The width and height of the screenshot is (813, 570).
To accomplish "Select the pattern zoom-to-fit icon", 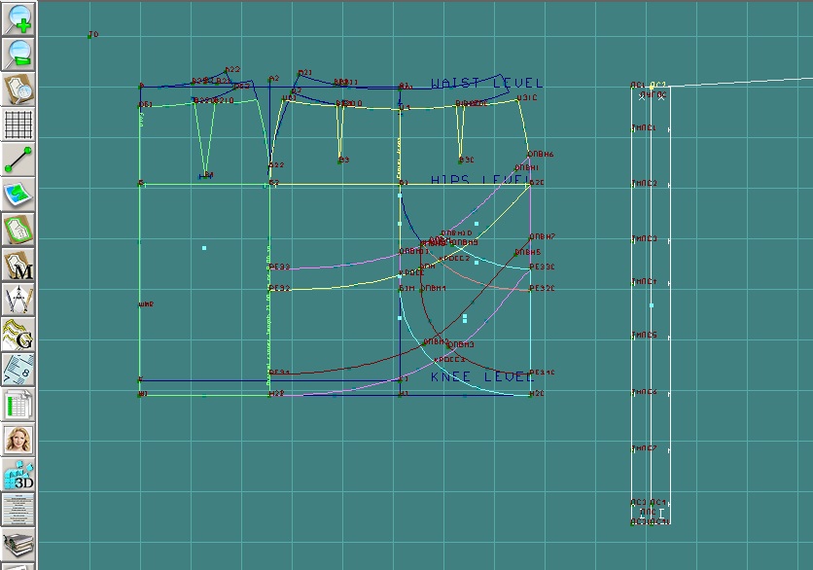I will (x=18, y=89).
